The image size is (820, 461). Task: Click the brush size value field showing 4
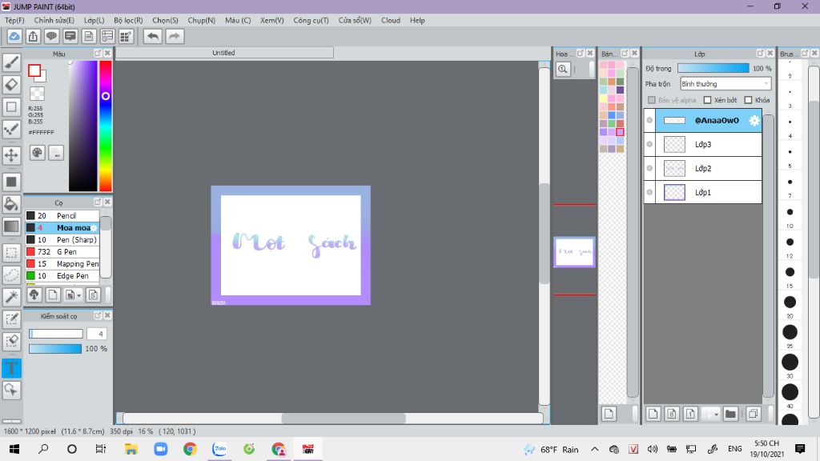coord(97,334)
